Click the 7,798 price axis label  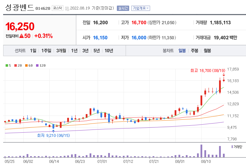tap(232, 139)
